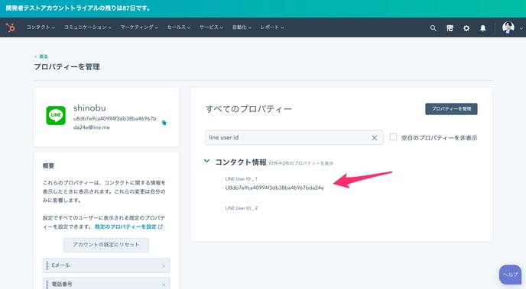The width and height of the screenshot is (526, 289).
Task: Open the マーケティング menu
Action: [139, 27]
